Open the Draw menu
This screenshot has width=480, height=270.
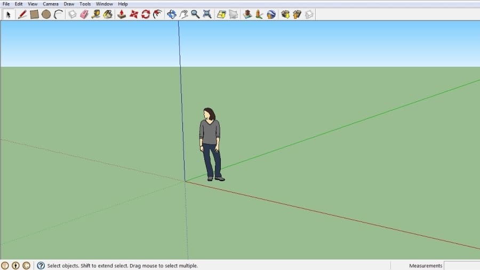(69, 4)
